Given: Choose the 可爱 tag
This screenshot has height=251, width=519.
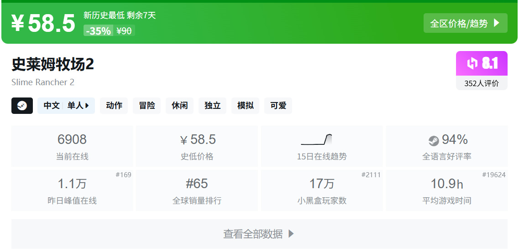Looking at the screenshot, I should [x=278, y=106].
